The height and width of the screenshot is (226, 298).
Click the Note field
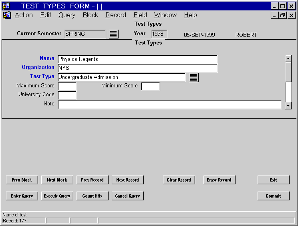(x=170, y=105)
